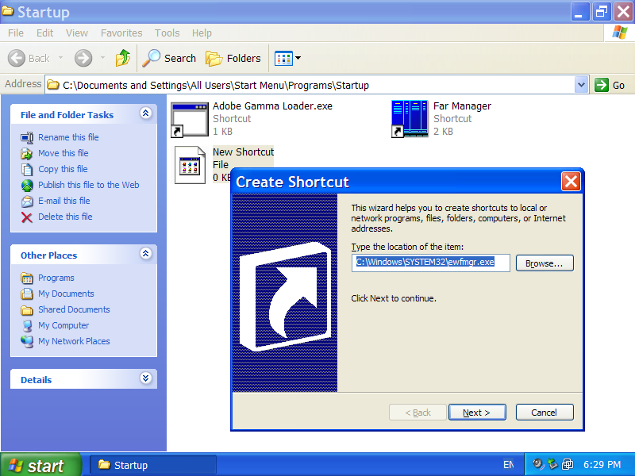The width and height of the screenshot is (635, 476).
Task: Click the Shared Documents folder icon
Action: pos(27,310)
